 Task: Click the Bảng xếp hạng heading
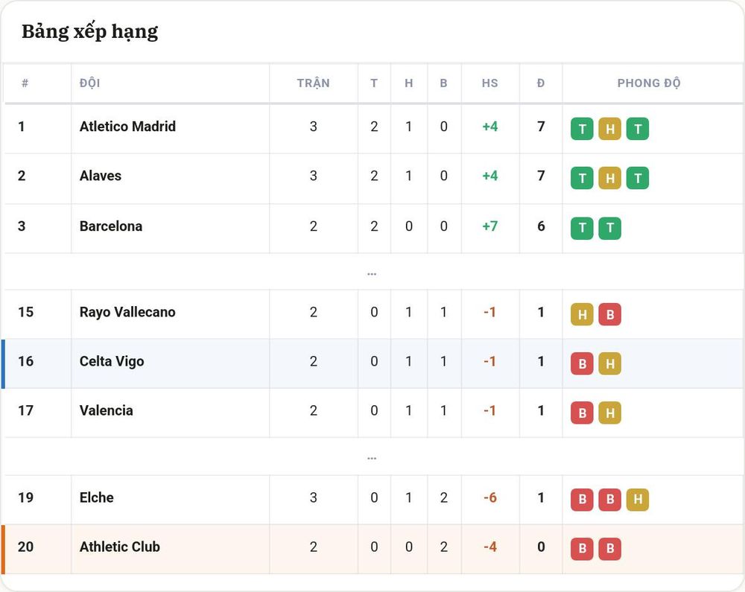[90, 32]
